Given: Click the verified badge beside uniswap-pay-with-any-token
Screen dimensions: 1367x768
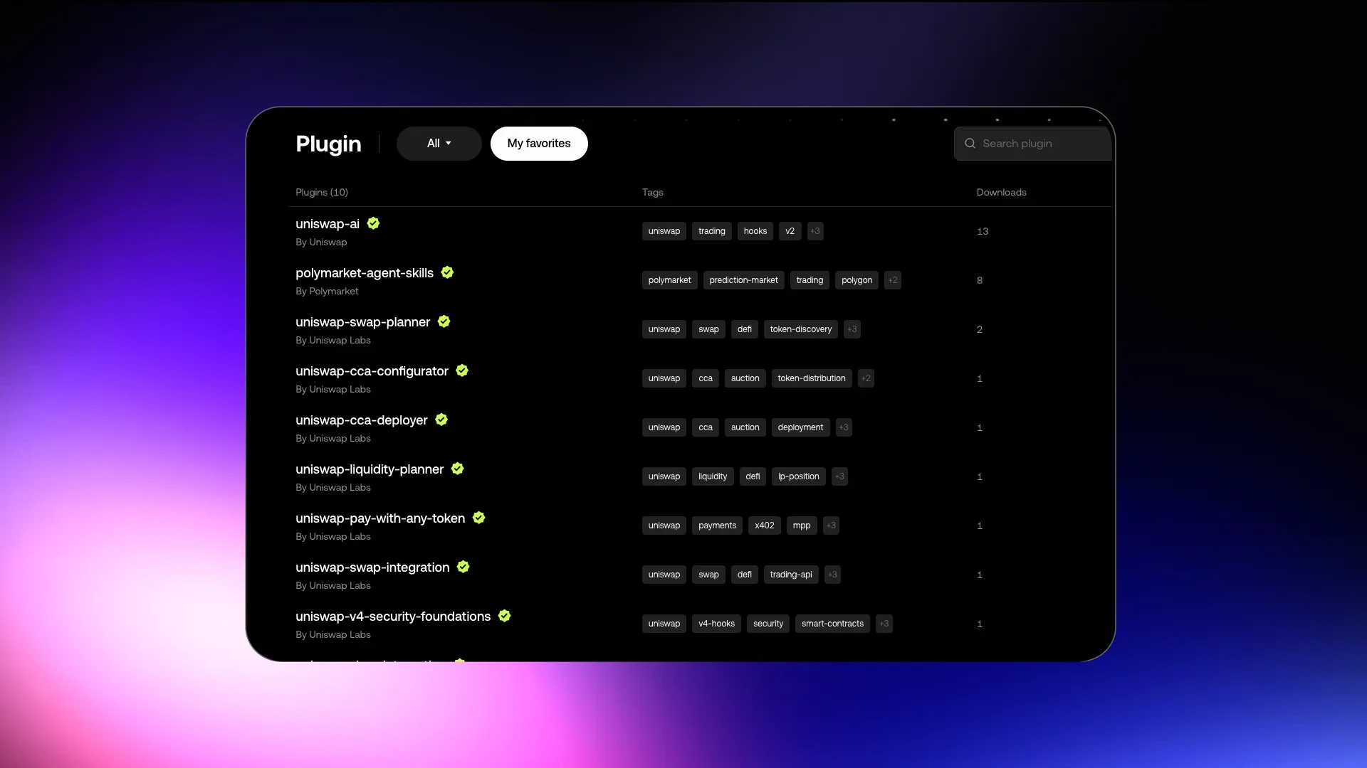Looking at the screenshot, I should [478, 518].
